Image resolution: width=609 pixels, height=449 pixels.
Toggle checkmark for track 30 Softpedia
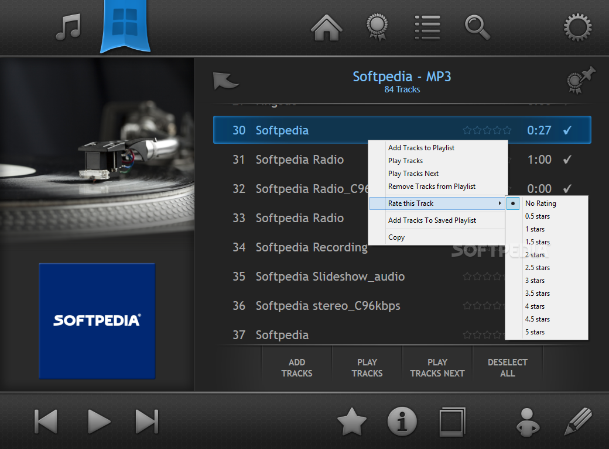(x=567, y=130)
